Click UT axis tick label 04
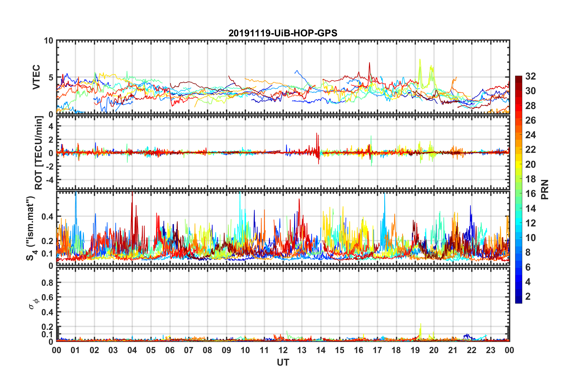This screenshot has height=379, width=566. tap(132, 350)
